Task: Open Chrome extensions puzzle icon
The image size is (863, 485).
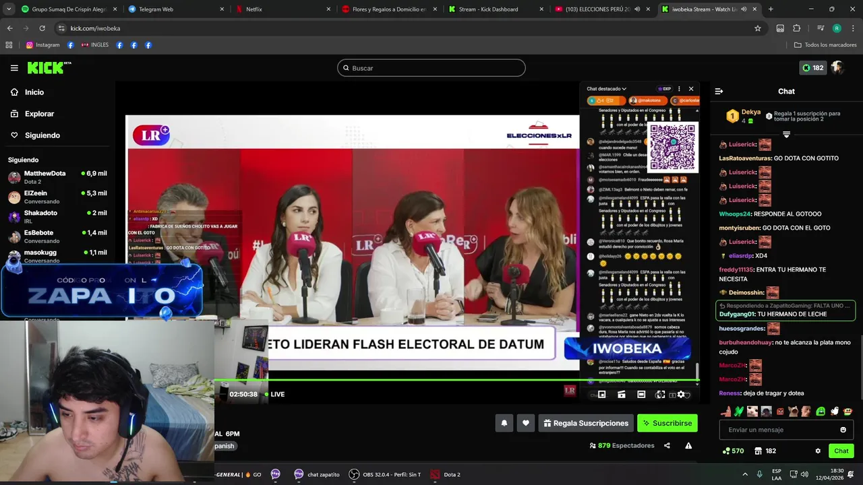Action: tap(796, 28)
